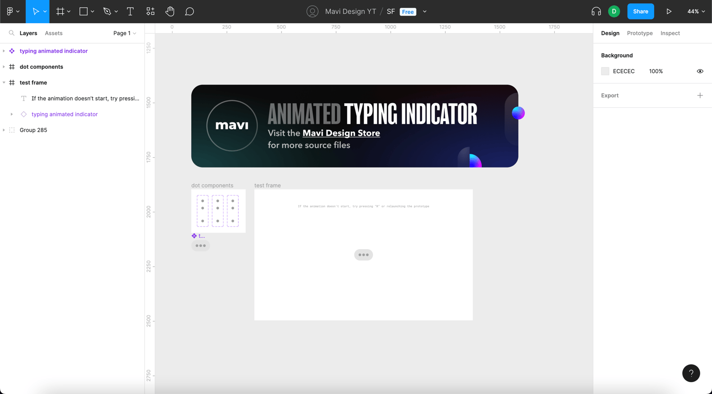The image size is (712, 394).
Task: Select the Rectangle shape tool
Action: pos(84,11)
